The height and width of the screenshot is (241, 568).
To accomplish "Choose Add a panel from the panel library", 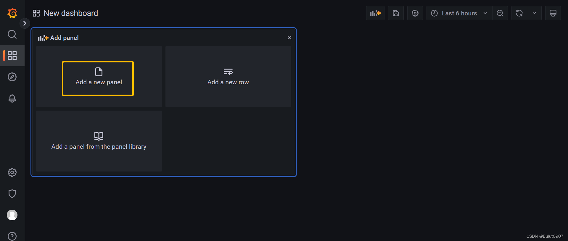I will click(x=99, y=141).
